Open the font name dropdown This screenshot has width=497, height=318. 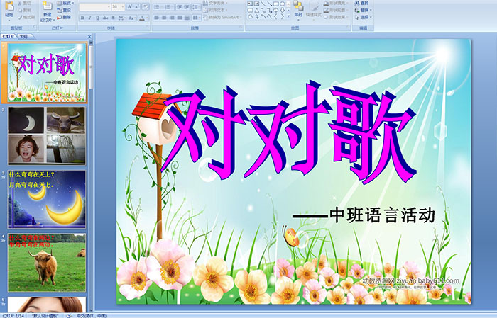coord(109,6)
